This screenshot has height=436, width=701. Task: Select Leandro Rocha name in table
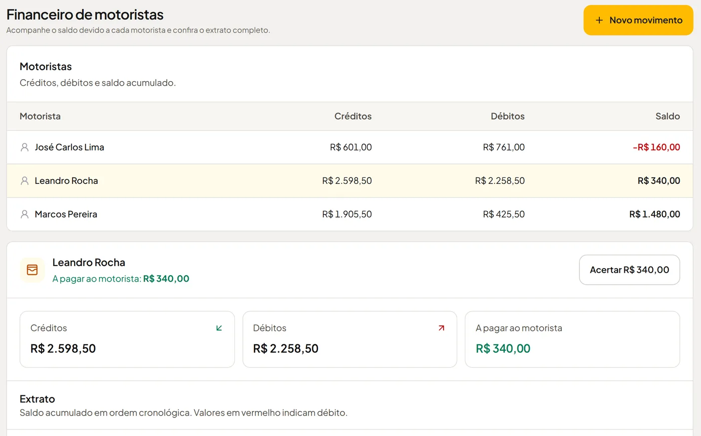66,181
